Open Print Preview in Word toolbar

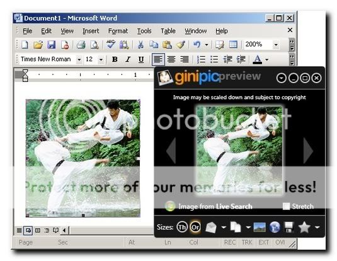94,45
